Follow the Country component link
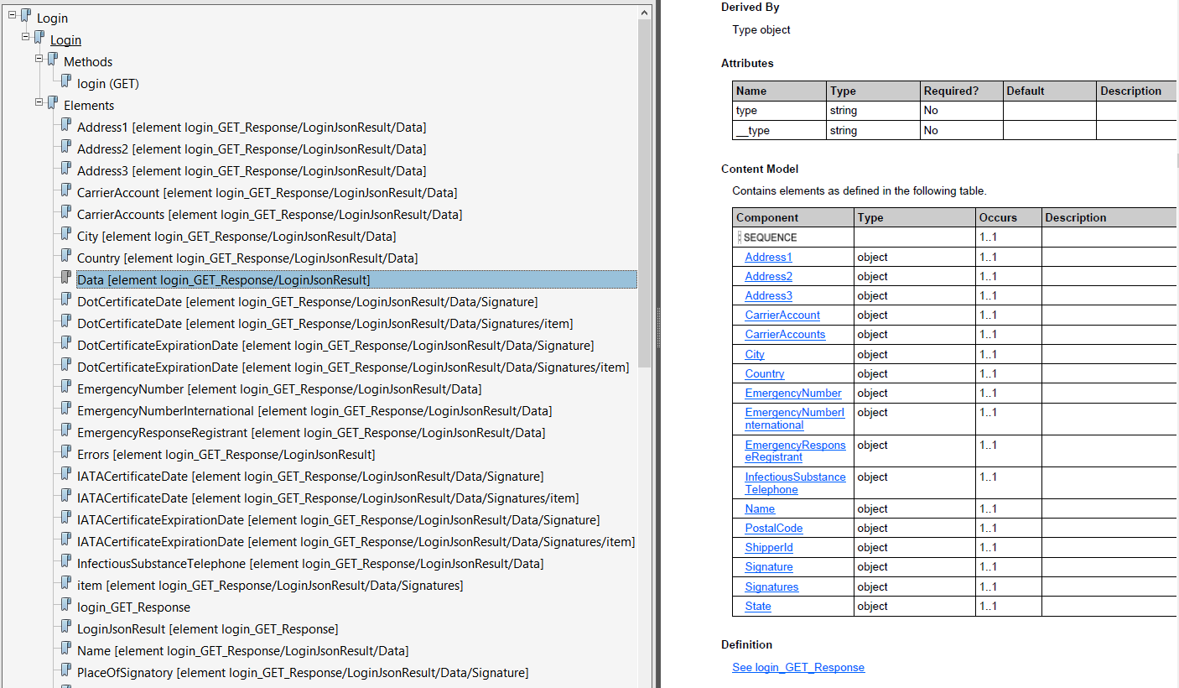This screenshot has width=1179, height=688. (x=765, y=373)
